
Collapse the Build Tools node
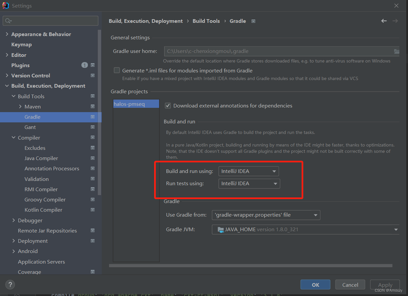14,96
